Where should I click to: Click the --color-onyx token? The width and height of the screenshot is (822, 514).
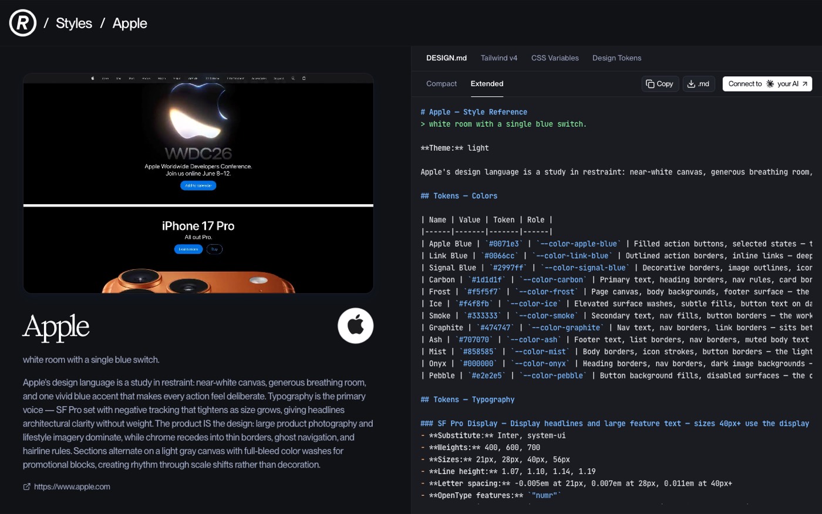[540, 364]
